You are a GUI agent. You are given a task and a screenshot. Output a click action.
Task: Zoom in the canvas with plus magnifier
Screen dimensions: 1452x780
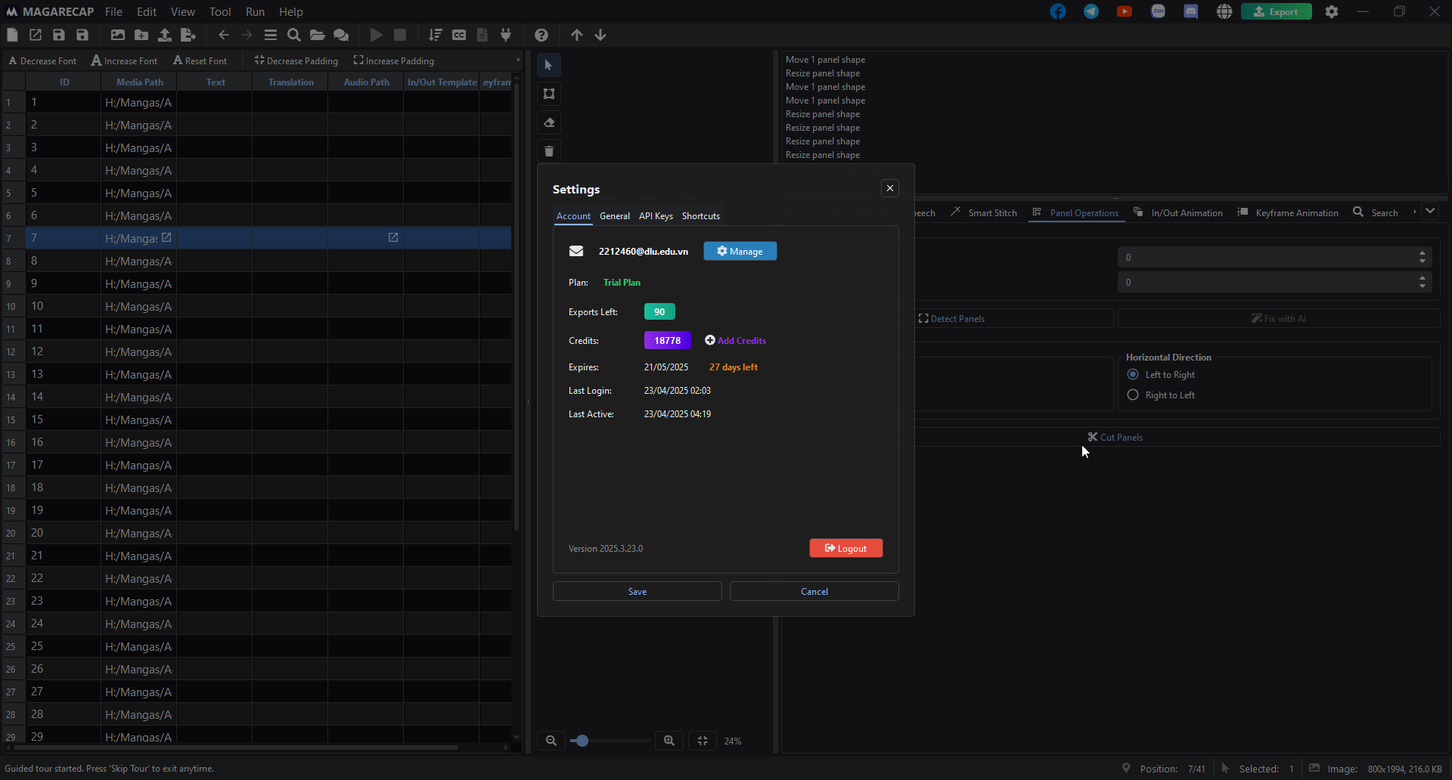coord(669,741)
